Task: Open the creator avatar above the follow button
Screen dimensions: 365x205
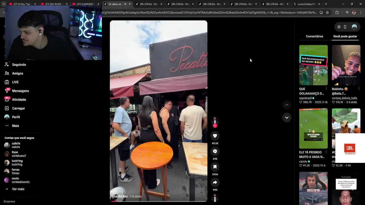Action: (215, 120)
